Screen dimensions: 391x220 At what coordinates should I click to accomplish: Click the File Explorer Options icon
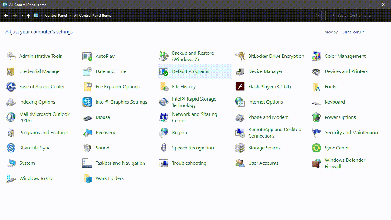(x=87, y=87)
